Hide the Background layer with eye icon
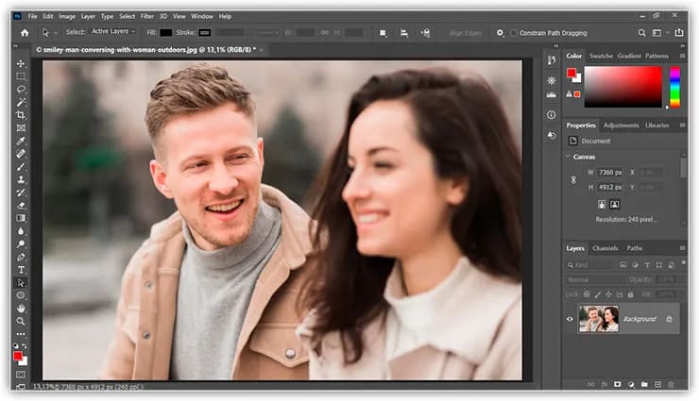The image size is (699, 401). pos(570,319)
